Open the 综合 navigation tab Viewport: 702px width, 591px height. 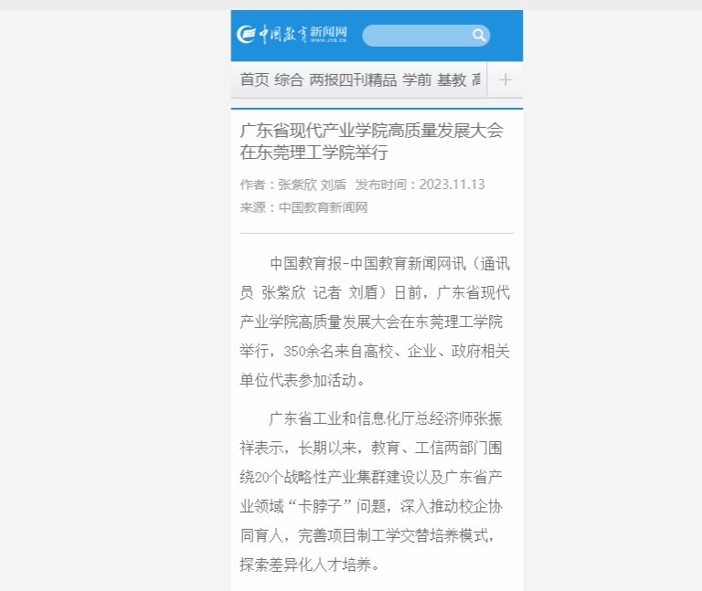(x=289, y=80)
